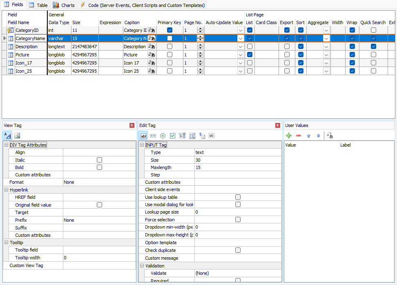Open Auto-Update Value dropdown for CategoryID
Viewport: 397px width, 285px height.
tap(241, 30)
